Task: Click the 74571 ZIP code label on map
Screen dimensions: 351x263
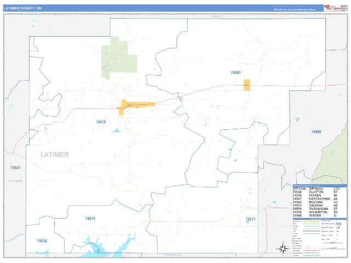Action: pos(250,219)
